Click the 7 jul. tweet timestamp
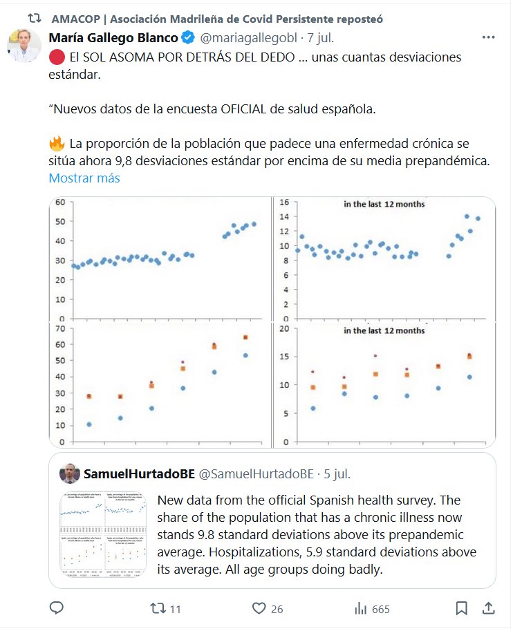Image resolution: width=513 pixels, height=629 pixels. 321,37
